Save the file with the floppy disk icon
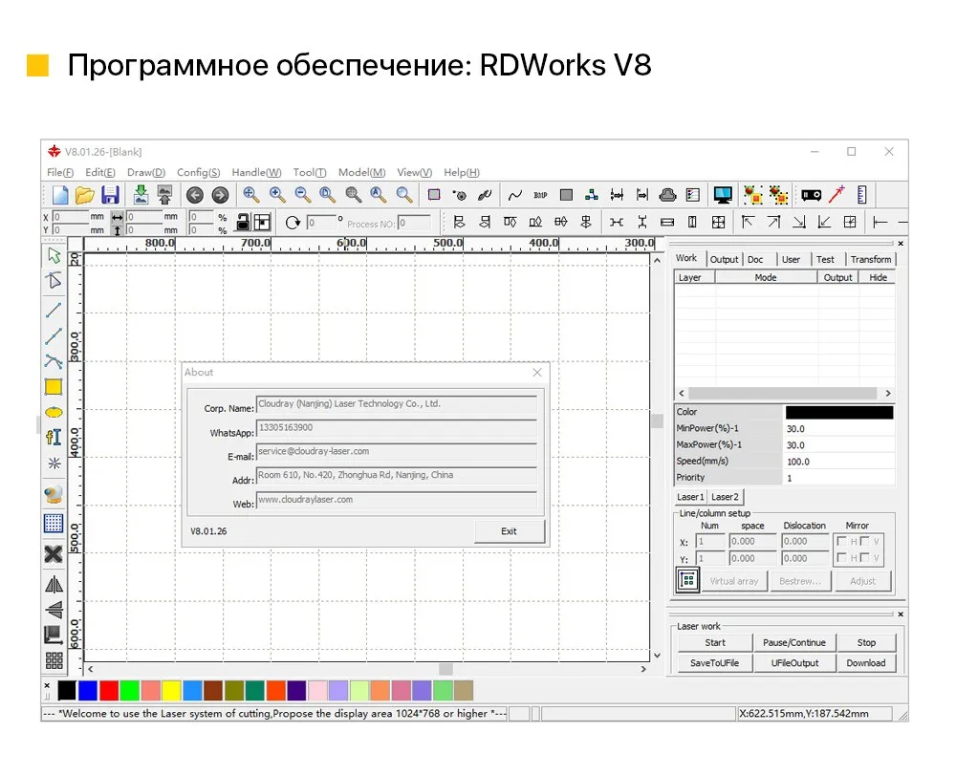This screenshot has height=776, width=956. [x=110, y=195]
